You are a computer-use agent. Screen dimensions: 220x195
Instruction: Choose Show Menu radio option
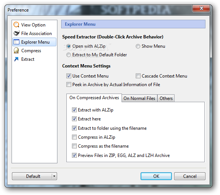point(138,46)
